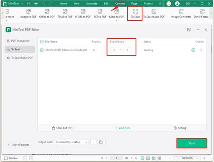The height and width of the screenshot is (162, 214).
Task: Switch to the Home tab
Action: tap(63, 4)
